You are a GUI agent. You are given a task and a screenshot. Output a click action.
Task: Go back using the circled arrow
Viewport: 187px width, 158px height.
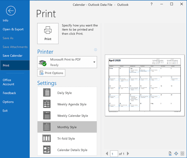point(11,11)
